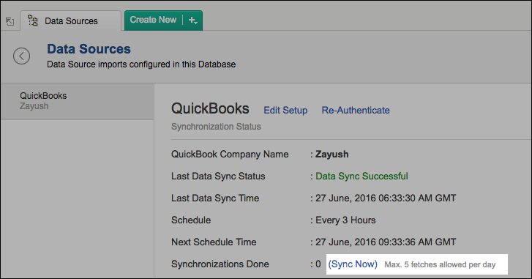Viewport: 532px width, 279px height.
Task: Open the Edit Setup link
Action: (x=285, y=111)
